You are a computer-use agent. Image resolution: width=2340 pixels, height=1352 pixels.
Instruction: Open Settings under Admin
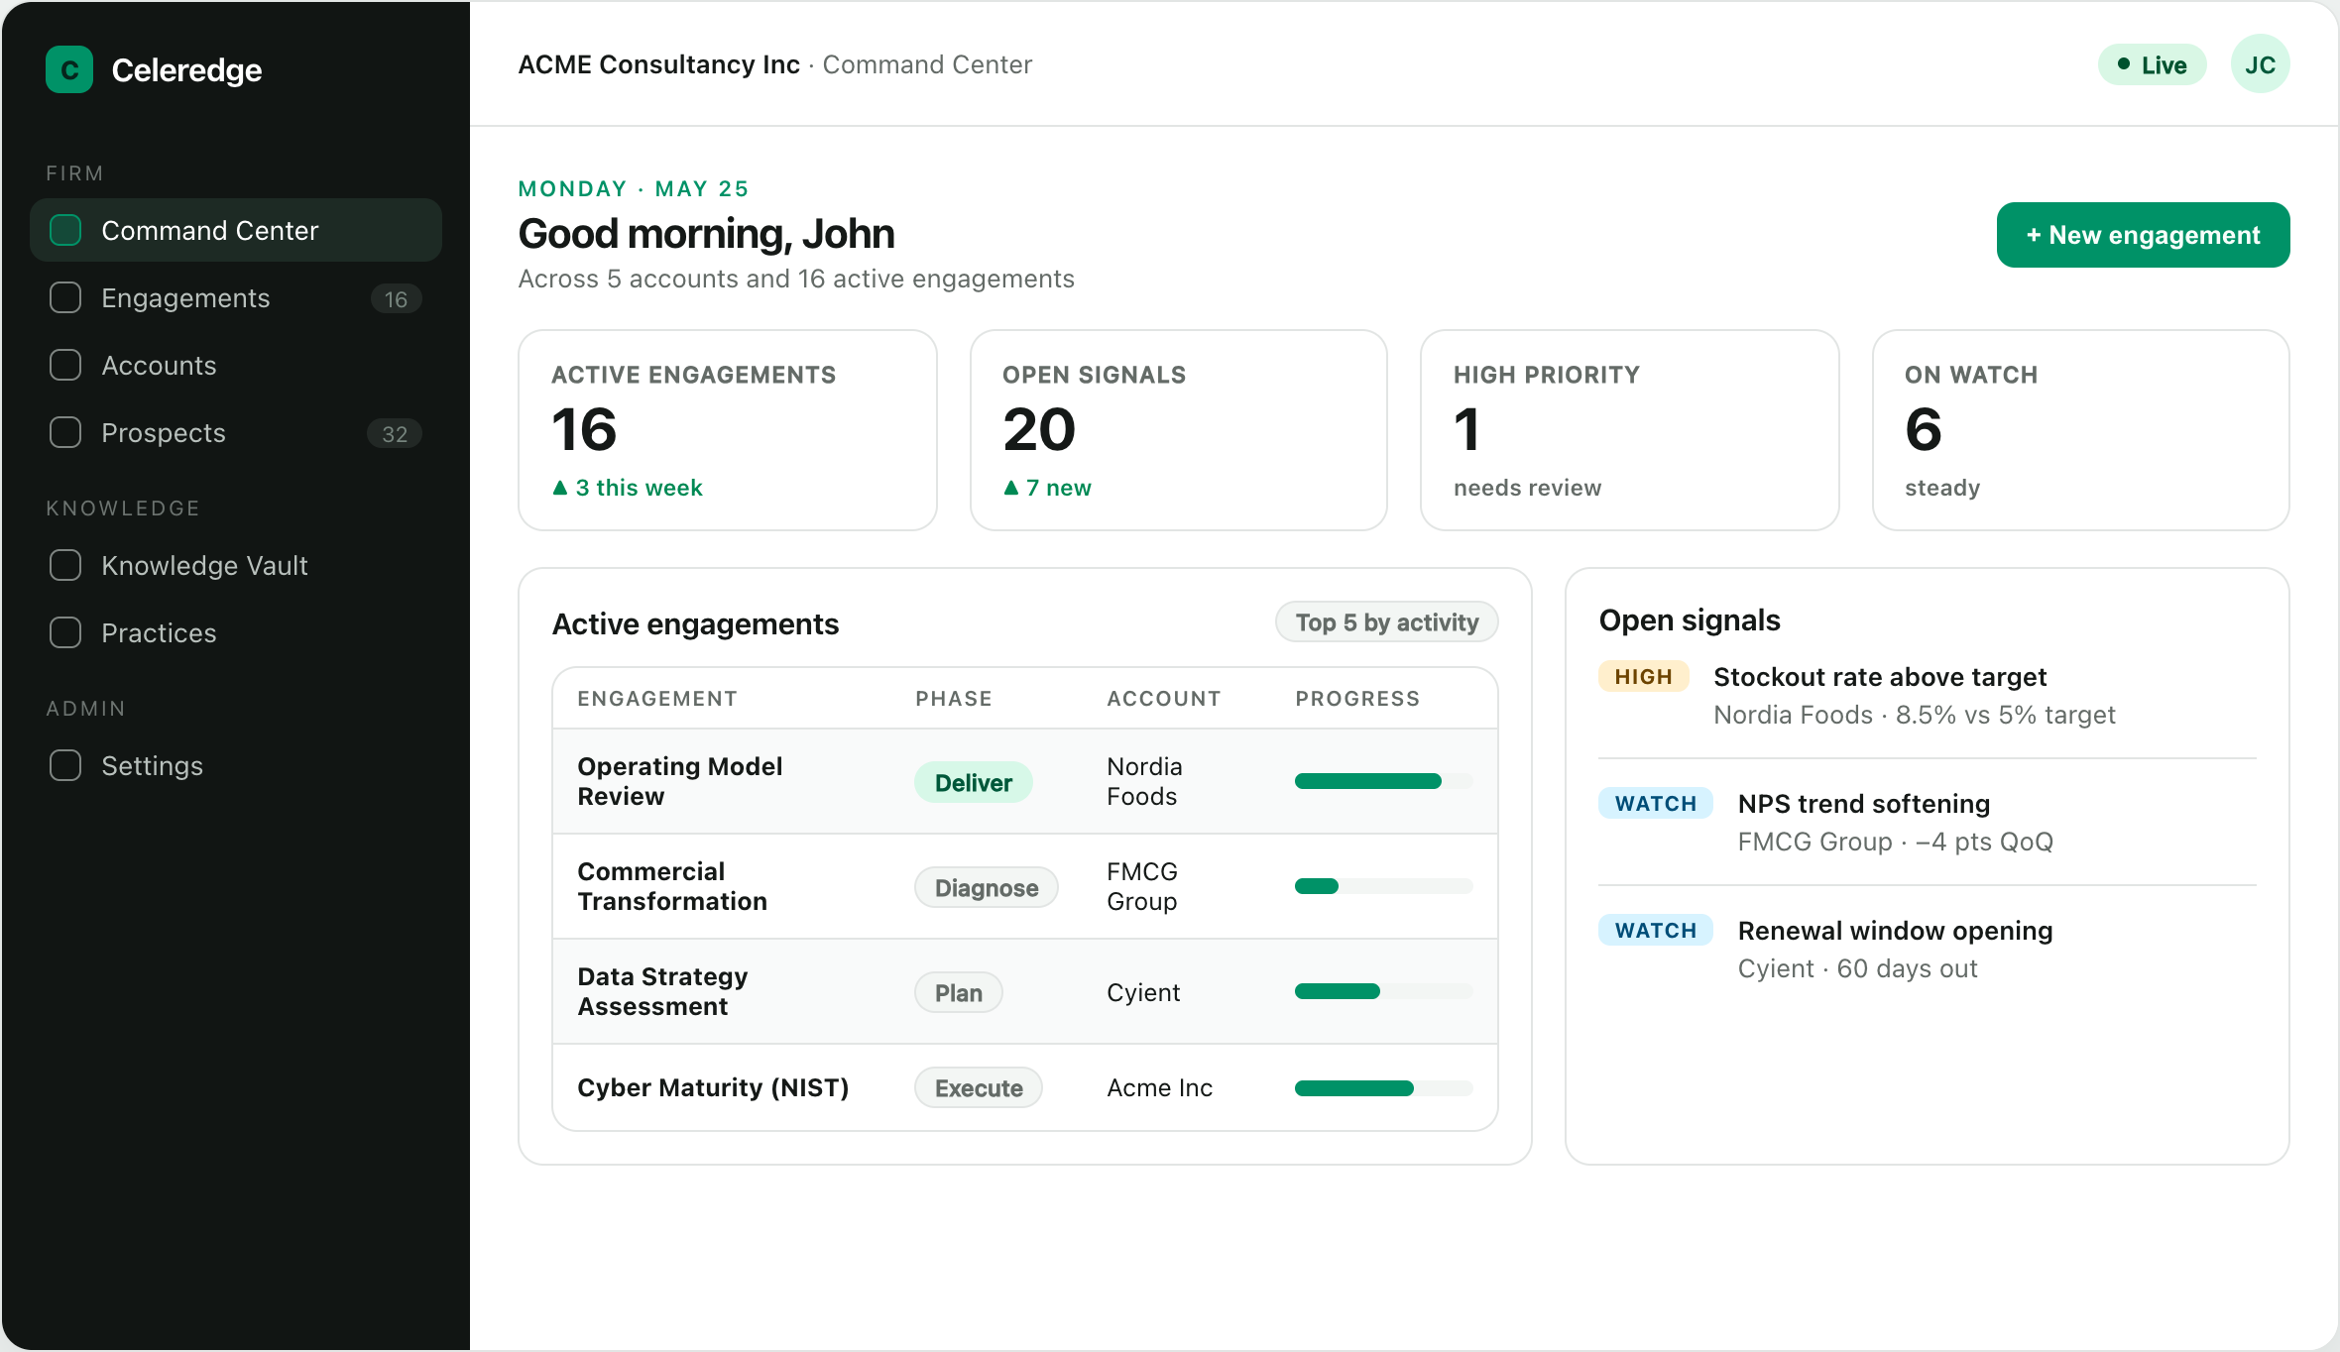coord(236,765)
